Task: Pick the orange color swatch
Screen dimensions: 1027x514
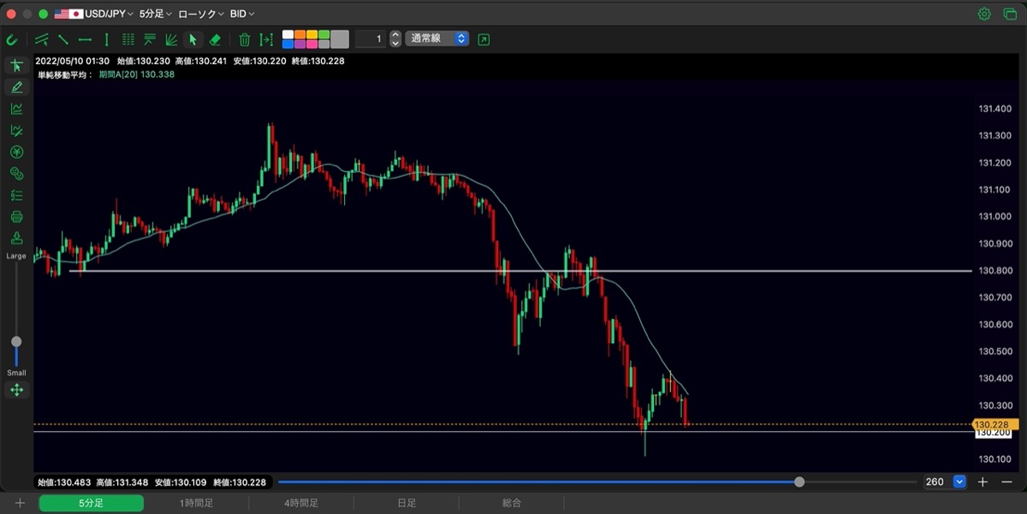Action: (x=300, y=34)
